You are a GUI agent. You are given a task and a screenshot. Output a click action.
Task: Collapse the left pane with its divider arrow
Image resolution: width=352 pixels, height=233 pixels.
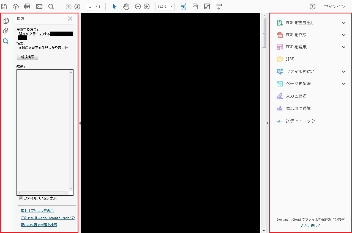80,123
